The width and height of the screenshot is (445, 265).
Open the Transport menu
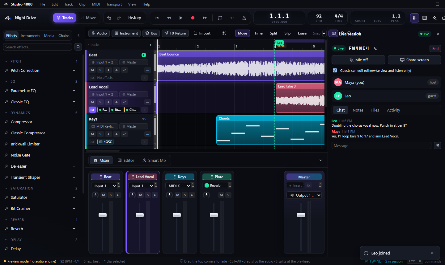click(114, 4)
